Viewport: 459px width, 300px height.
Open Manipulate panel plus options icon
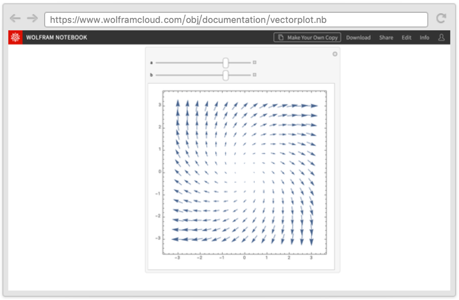tap(335, 54)
